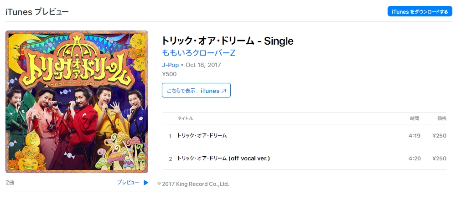The image size is (456, 205).
Task: Click the 価格 column header
Action: (x=442, y=118)
